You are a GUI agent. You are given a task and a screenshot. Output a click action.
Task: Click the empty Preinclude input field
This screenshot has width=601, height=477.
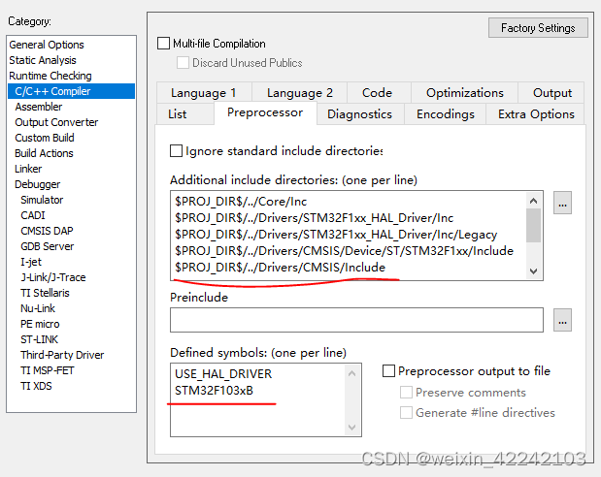pyautogui.click(x=356, y=320)
